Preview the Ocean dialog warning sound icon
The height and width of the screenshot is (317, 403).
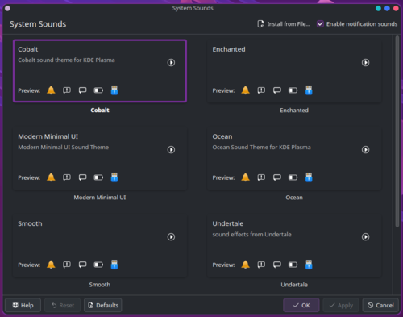coord(261,177)
